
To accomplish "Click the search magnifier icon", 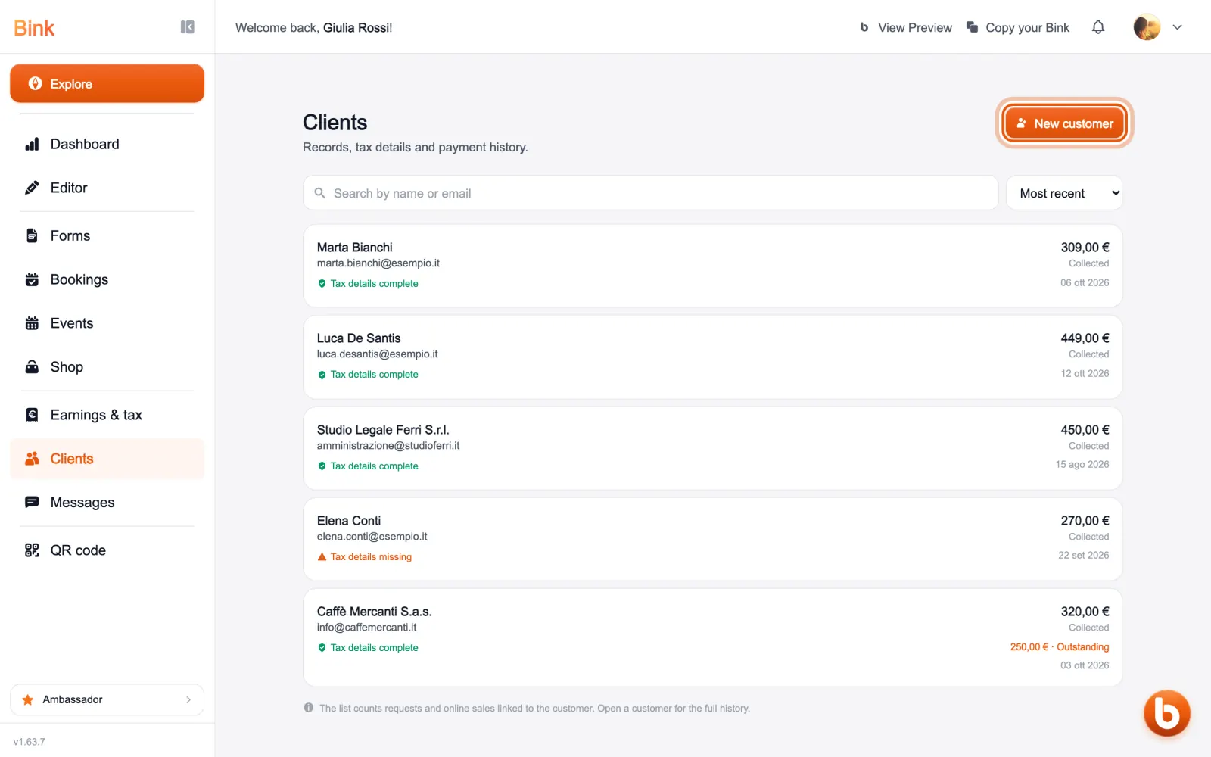I will tap(320, 193).
